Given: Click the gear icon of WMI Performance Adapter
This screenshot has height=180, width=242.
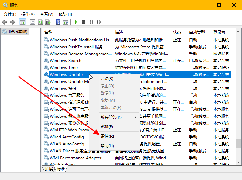Looking at the screenshot, I should pyautogui.click(x=46, y=158).
